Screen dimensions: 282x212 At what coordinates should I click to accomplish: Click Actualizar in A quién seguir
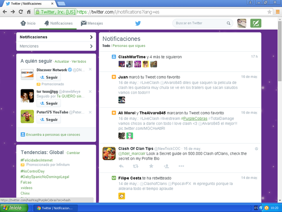pos(62,62)
